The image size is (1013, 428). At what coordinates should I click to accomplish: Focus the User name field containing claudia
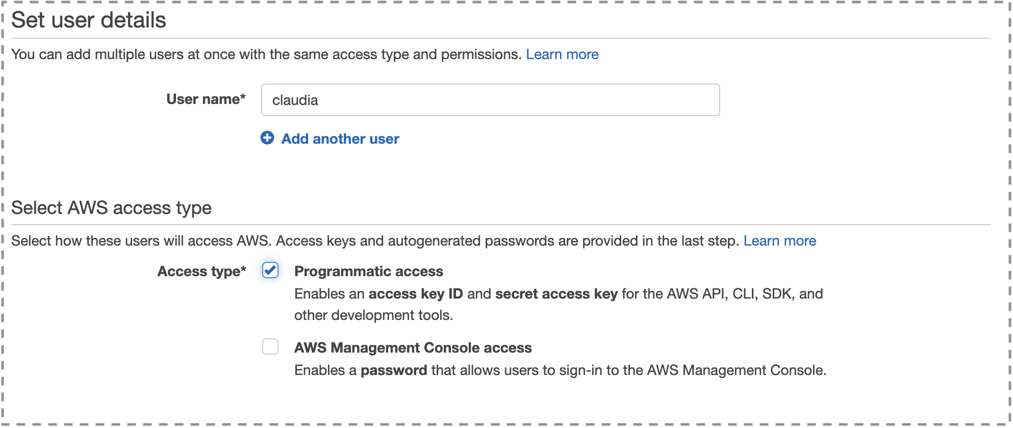tap(490, 100)
